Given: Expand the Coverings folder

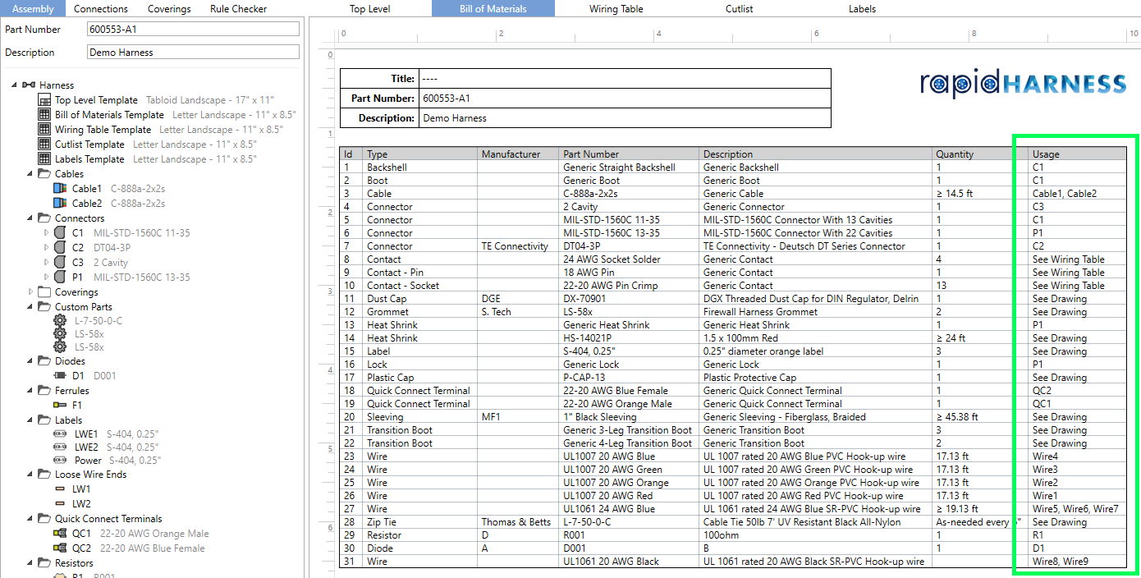Looking at the screenshot, I should (31, 292).
